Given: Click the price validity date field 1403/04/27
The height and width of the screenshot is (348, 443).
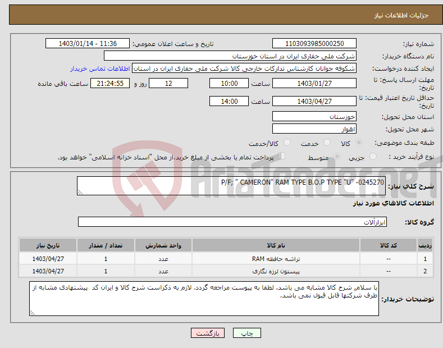Looking at the screenshot, I should [314, 101].
